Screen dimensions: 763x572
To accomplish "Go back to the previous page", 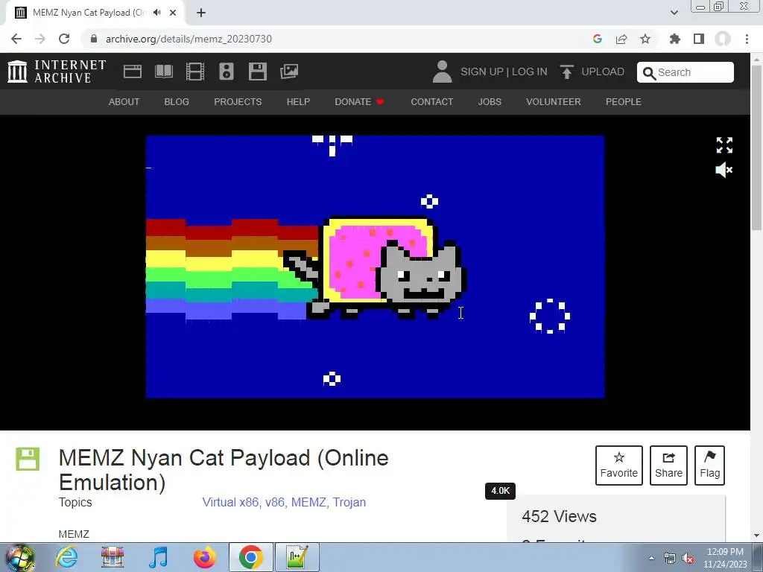I will [16, 39].
